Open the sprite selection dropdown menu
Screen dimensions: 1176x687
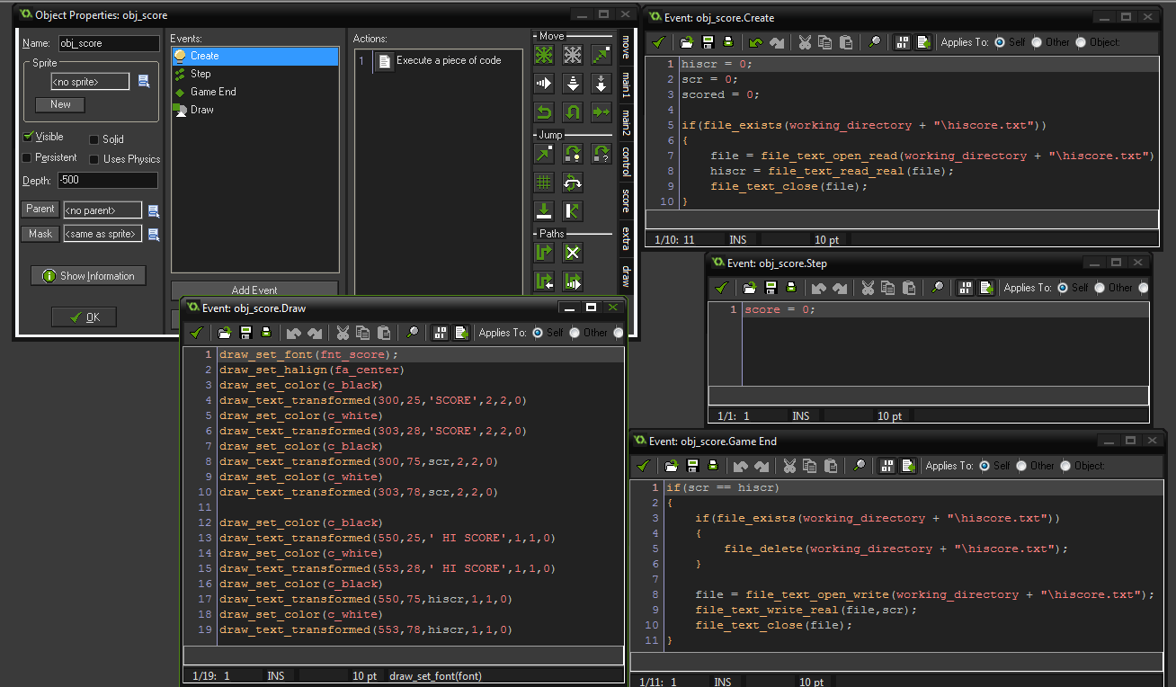pyautogui.click(x=144, y=82)
